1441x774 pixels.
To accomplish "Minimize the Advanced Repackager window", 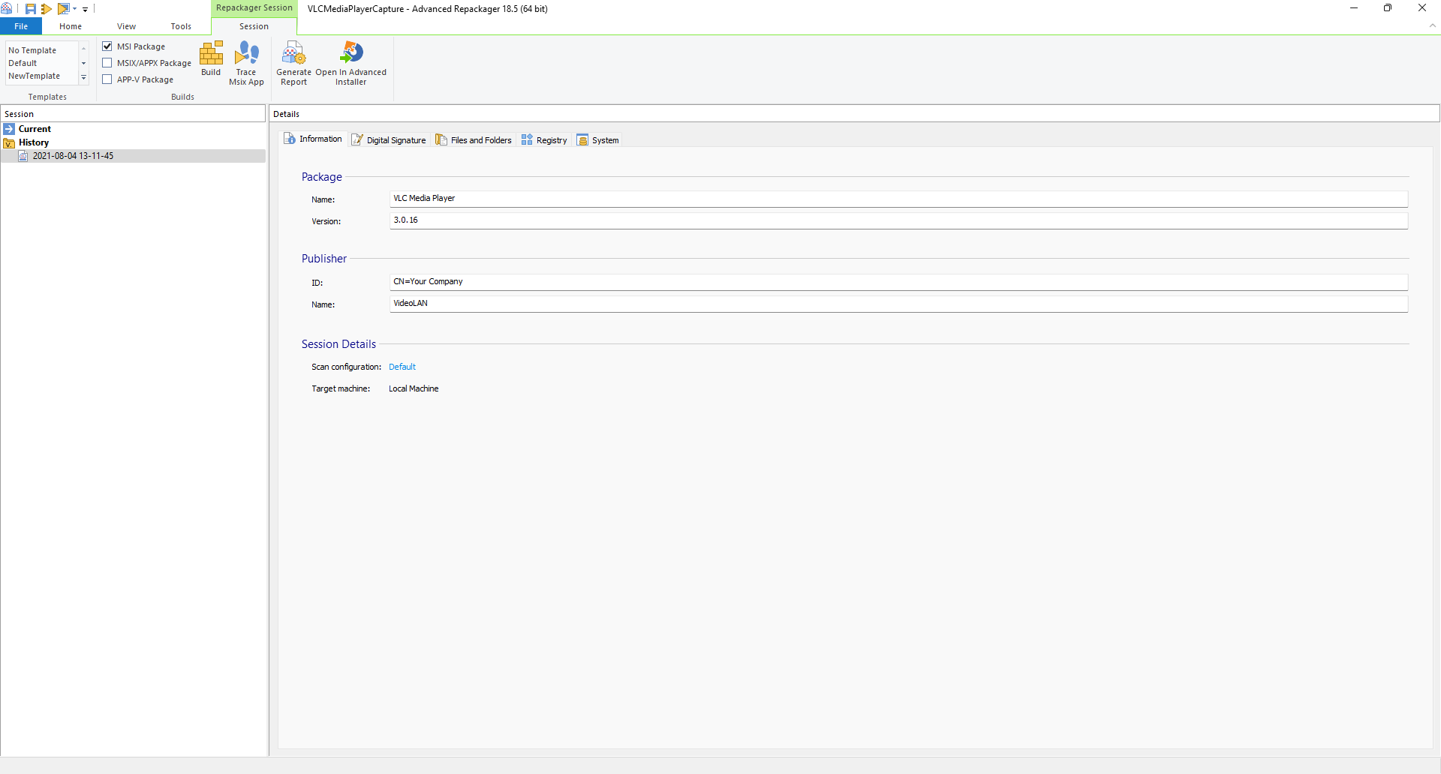I will point(1354,8).
